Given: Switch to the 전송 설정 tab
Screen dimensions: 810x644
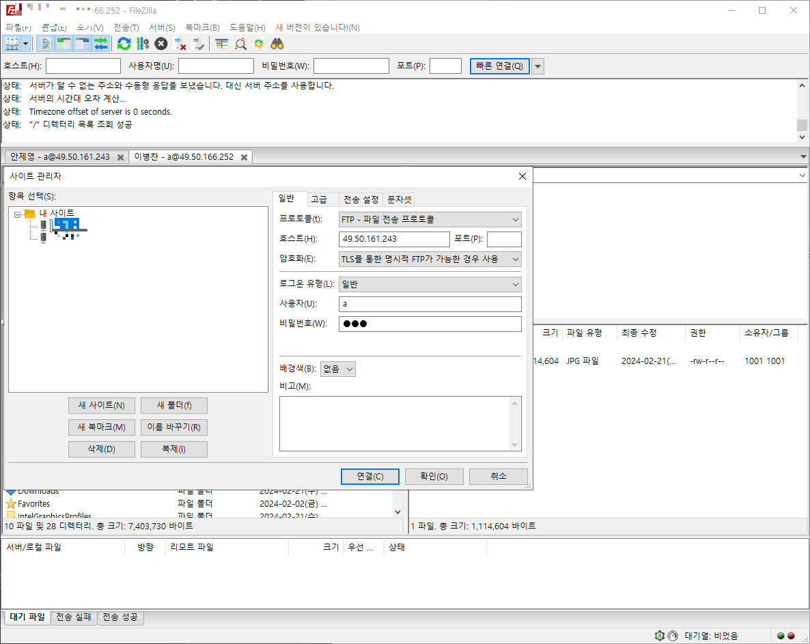Looking at the screenshot, I should pyautogui.click(x=361, y=199).
